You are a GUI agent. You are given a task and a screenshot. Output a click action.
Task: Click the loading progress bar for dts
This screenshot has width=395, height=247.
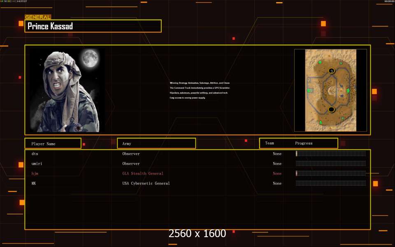pos(330,154)
